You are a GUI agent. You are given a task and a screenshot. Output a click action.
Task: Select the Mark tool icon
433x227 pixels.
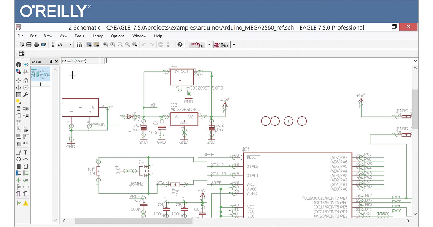[x=26, y=71]
